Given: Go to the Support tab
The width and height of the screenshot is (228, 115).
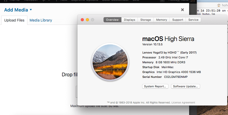Looking at the screenshot, I should [x=178, y=20].
